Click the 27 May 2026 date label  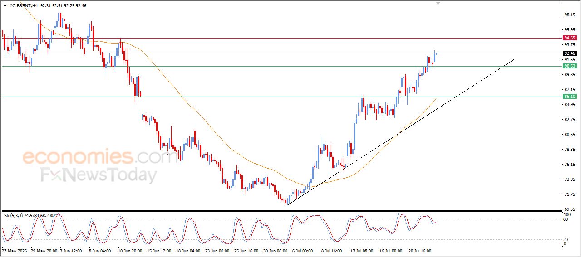click(14, 251)
